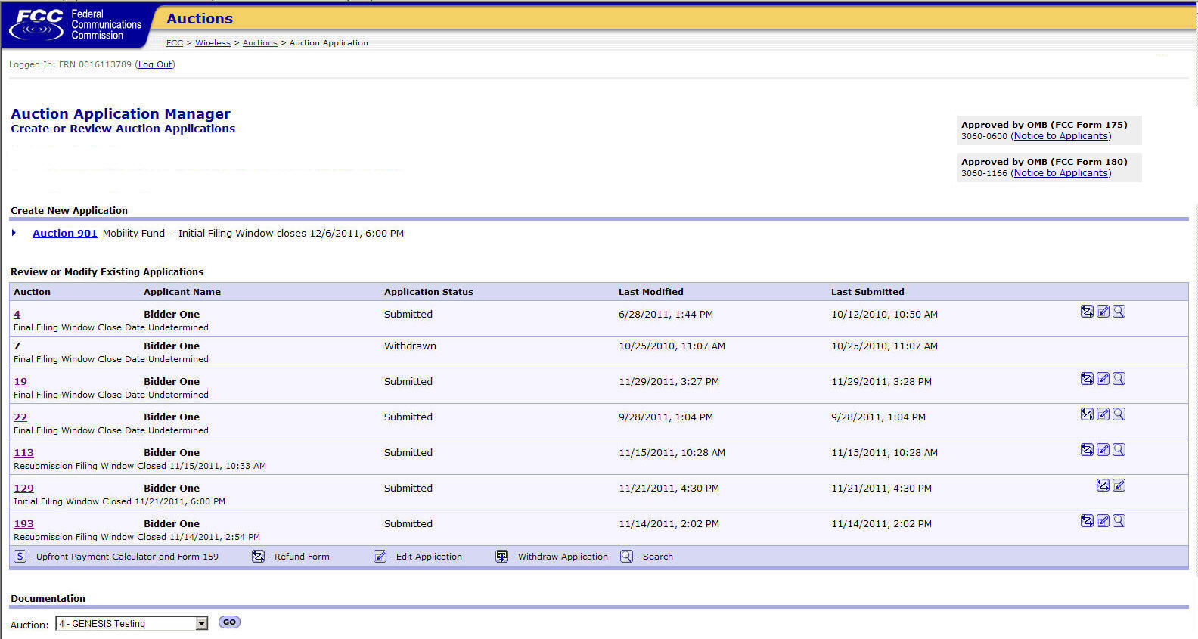Expand the arrow beside Auction 901
This screenshot has width=1198, height=639.
[14, 233]
